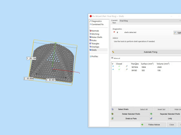Screen dimensions: 181x135
Task: Click the Hide Unselected button
Action: point(175,109)
